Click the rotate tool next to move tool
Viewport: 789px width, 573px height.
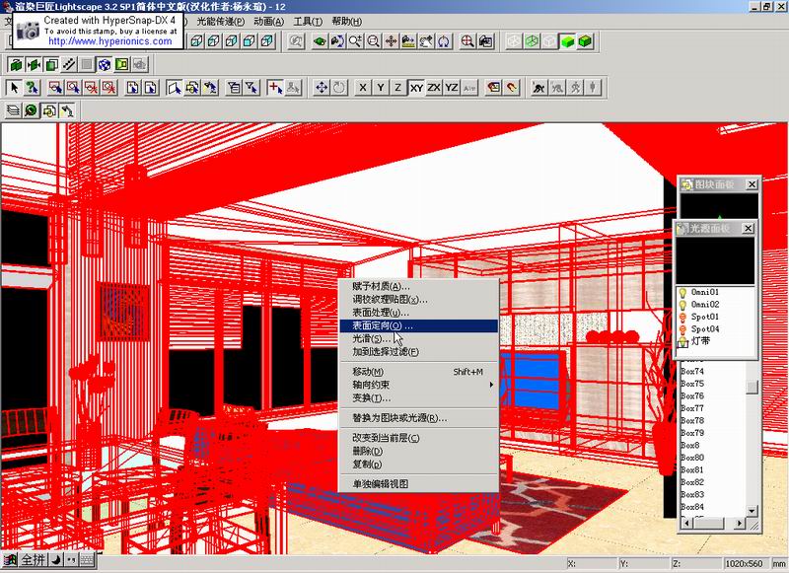(x=339, y=88)
